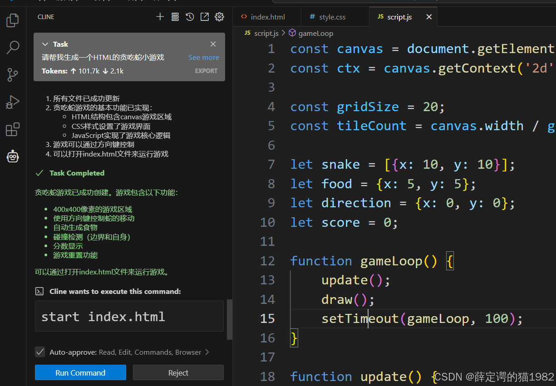Click the 'direction' variable on line 9

point(356,203)
